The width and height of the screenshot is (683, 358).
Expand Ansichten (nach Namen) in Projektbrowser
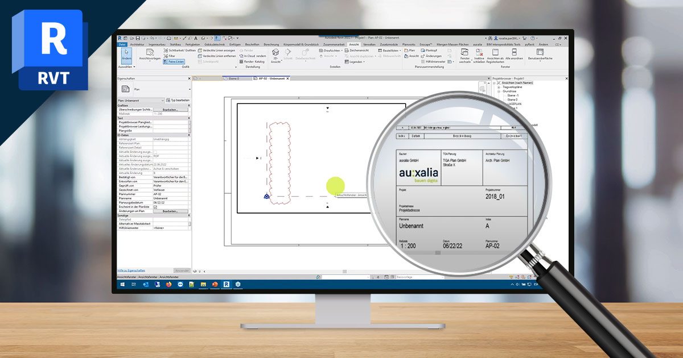pyautogui.click(x=493, y=83)
